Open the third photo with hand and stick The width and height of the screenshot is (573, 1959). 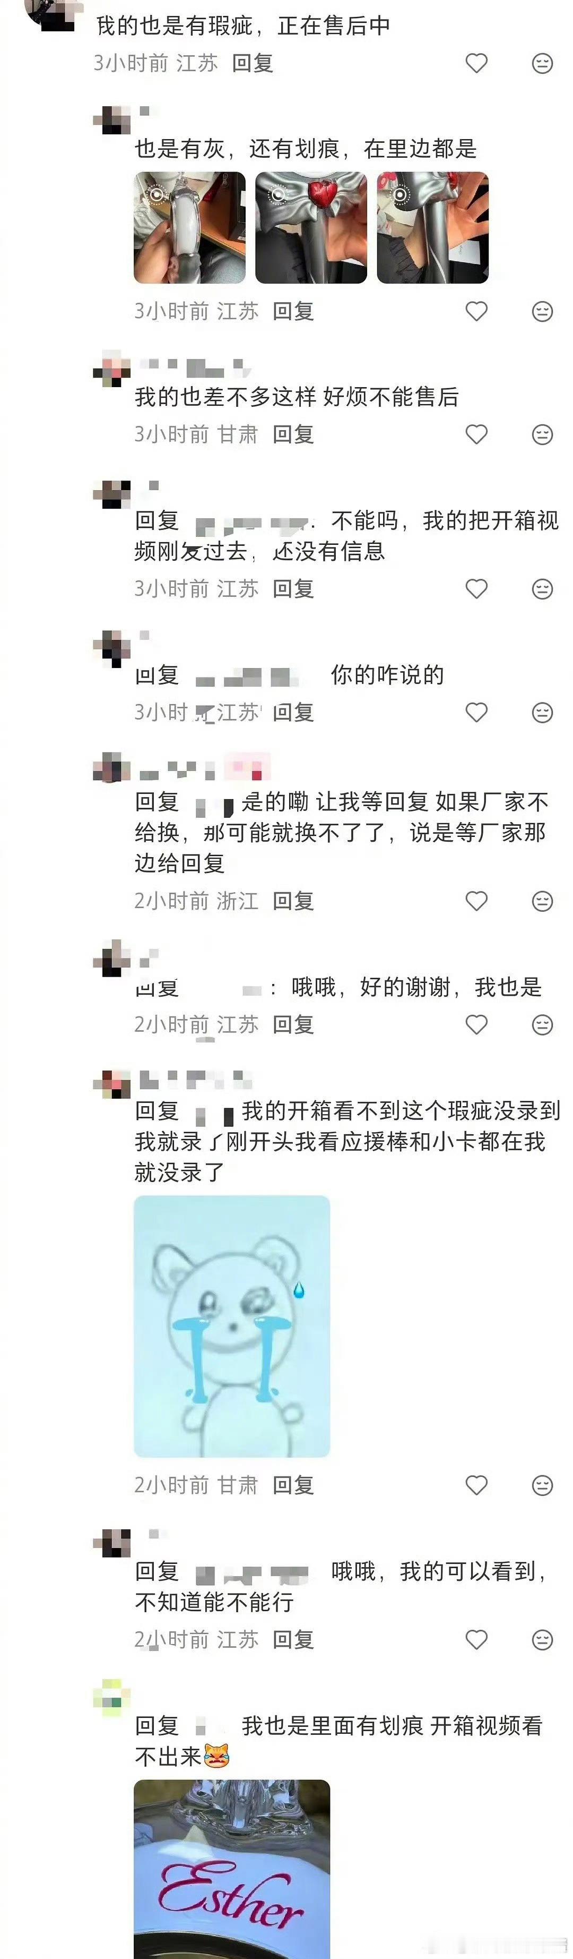click(x=433, y=227)
